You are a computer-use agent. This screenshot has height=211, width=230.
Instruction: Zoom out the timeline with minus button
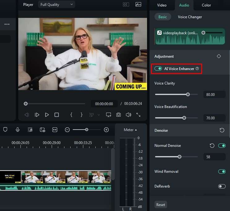point(67,130)
